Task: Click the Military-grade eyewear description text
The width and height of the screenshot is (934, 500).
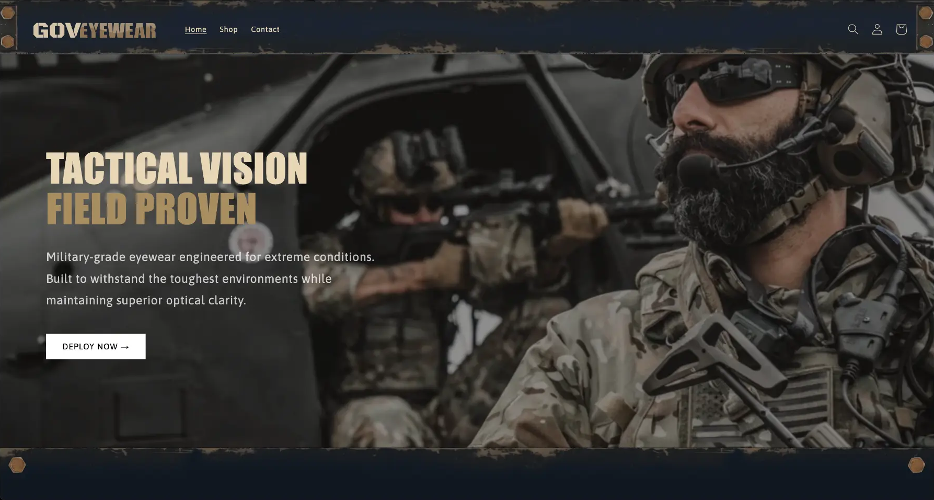Action: click(210, 279)
